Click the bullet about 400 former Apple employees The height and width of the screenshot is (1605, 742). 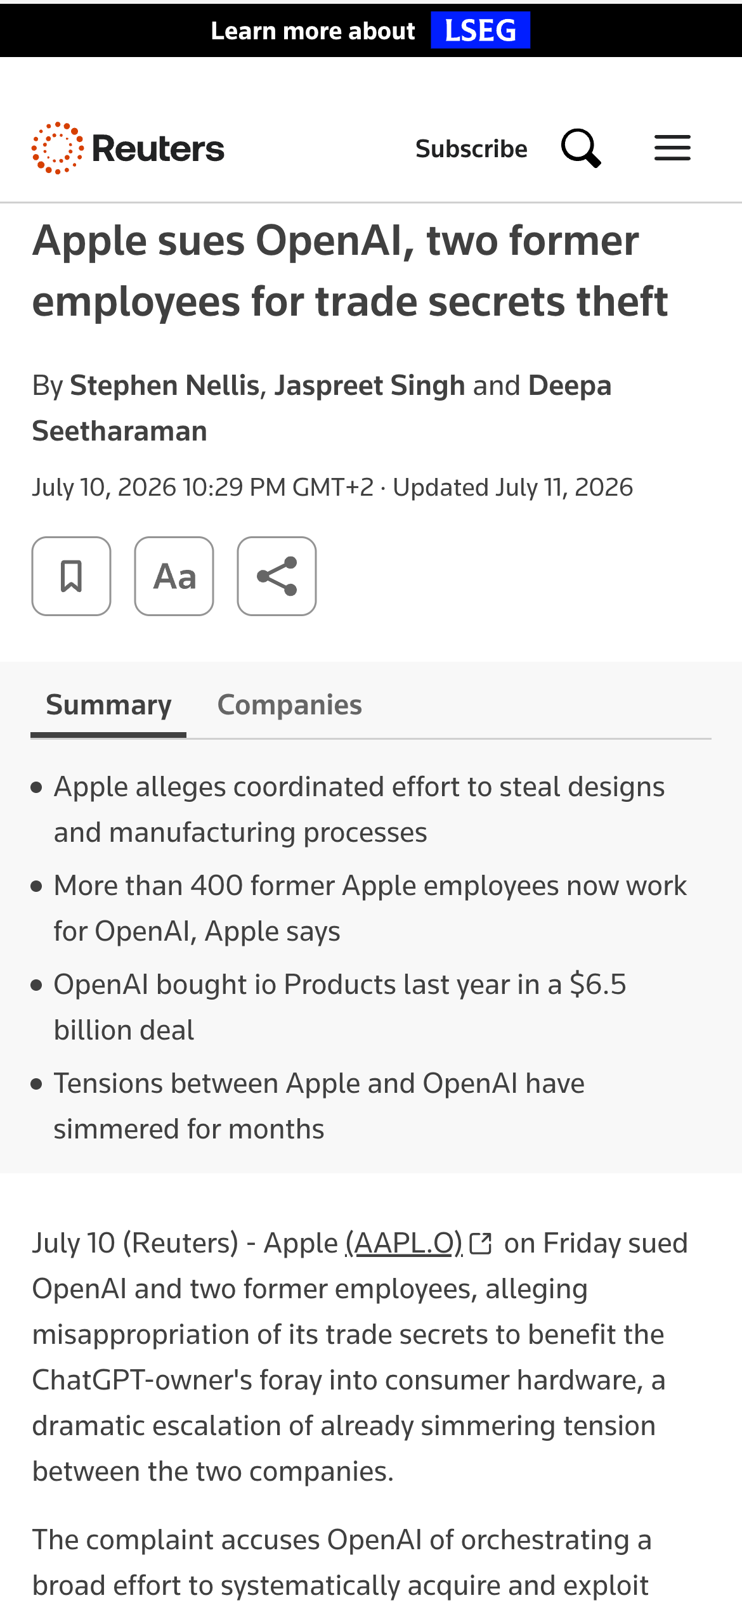click(x=370, y=908)
